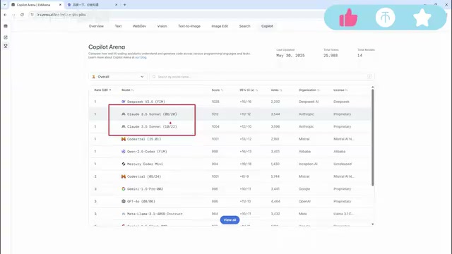Click the scrollbar down arrow
452x254 pixels.
point(372,224)
